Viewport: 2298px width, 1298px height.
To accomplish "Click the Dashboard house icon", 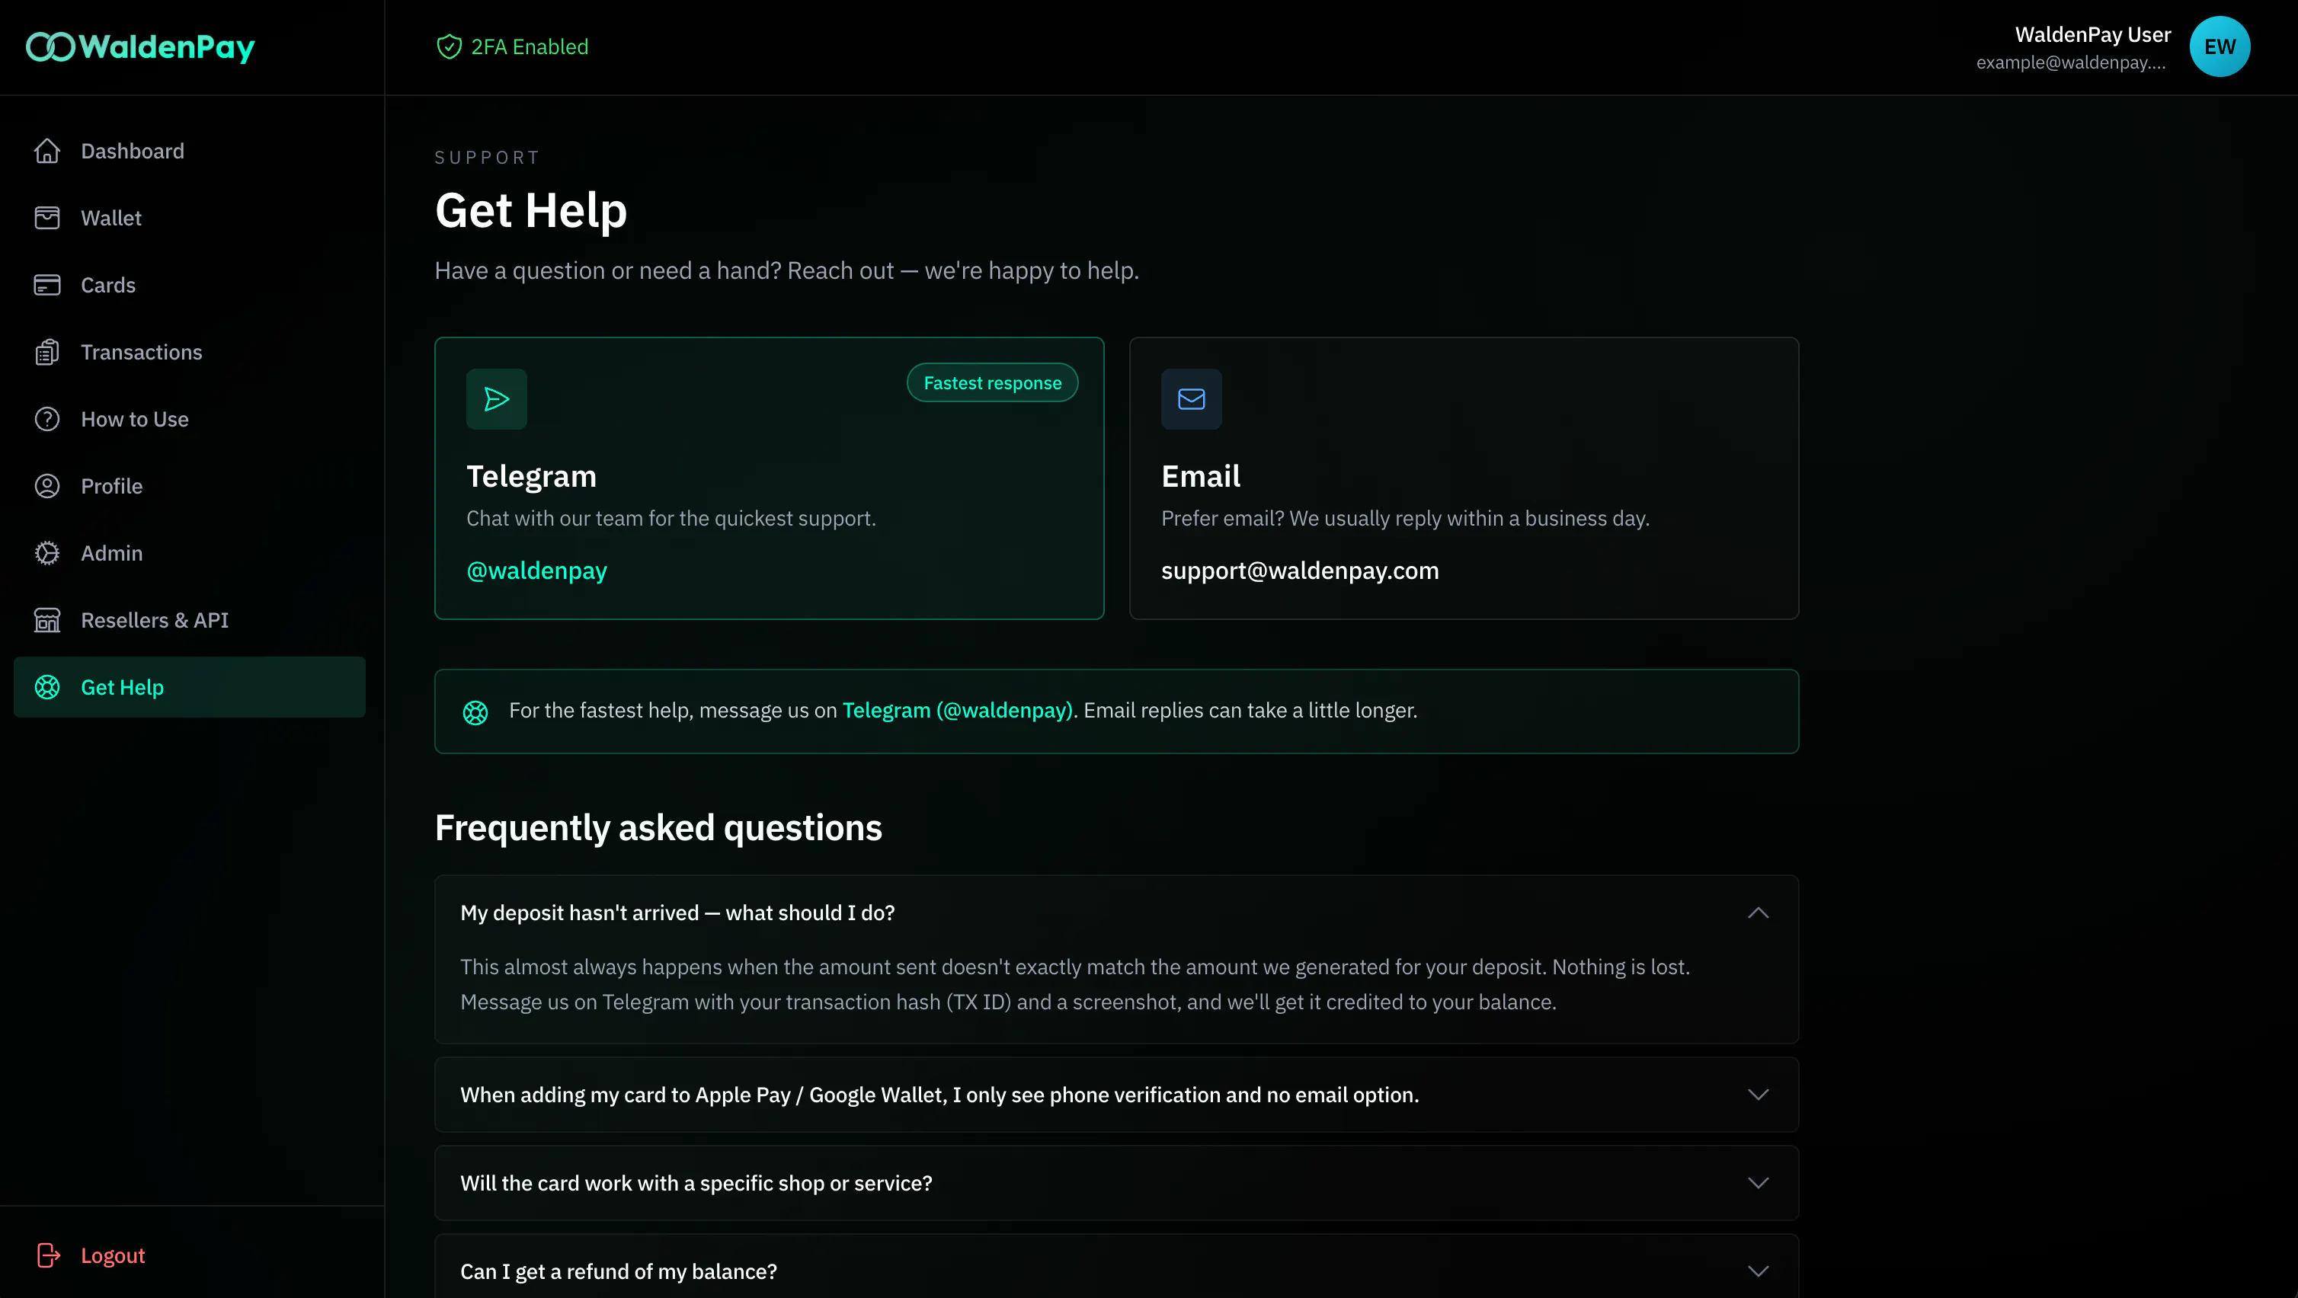I will click(47, 151).
